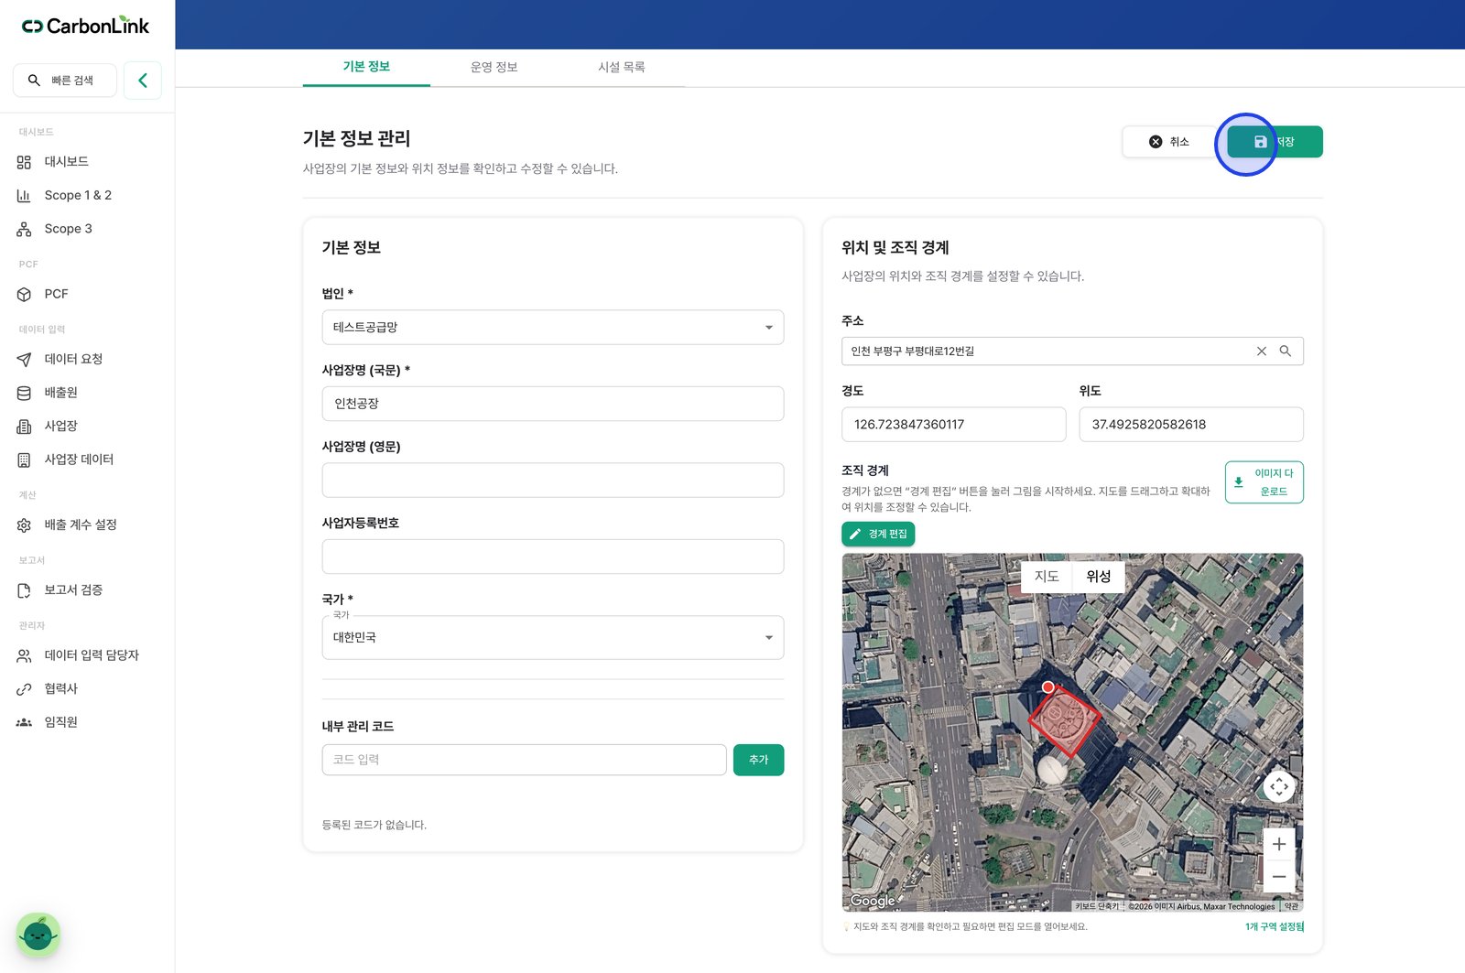Click the 취소 cancel button
This screenshot has width=1465, height=973.
coord(1169,142)
